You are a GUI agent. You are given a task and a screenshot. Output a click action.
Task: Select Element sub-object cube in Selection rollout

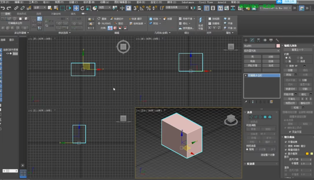click(x=270, y=117)
